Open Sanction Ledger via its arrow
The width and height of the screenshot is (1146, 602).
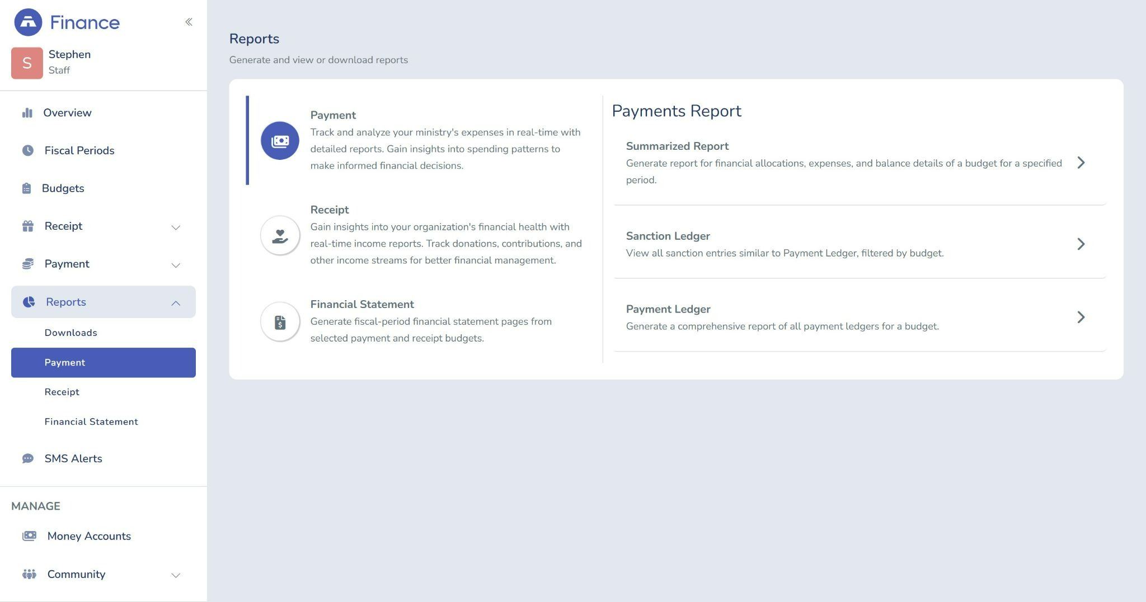click(1081, 244)
